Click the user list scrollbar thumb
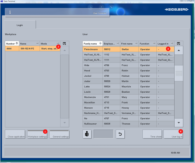The image size is (195, 163). [x=178, y=73]
